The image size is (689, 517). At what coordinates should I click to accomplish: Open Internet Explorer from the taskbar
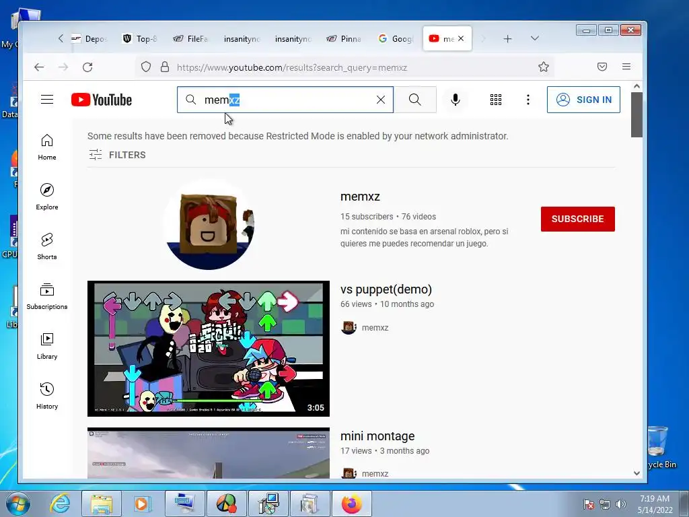pyautogui.click(x=59, y=504)
